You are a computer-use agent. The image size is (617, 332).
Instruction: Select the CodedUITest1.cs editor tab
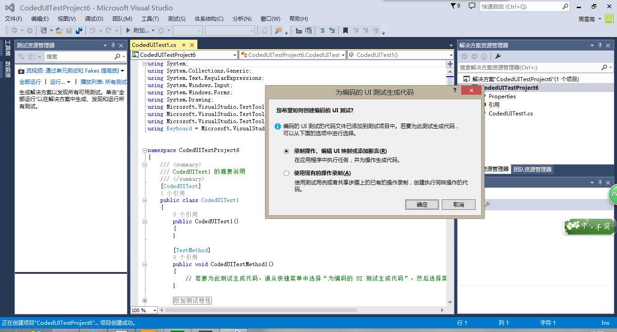154,45
